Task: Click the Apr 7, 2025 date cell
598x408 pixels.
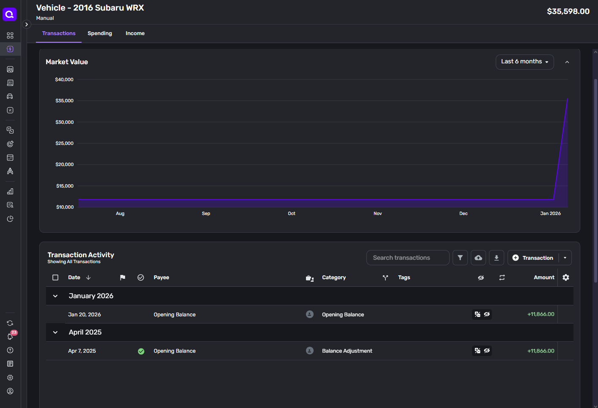Action: tap(82, 351)
